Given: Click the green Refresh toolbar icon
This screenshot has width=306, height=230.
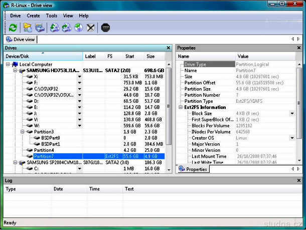Looking at the screenshot, I should (x=13, y=28).
